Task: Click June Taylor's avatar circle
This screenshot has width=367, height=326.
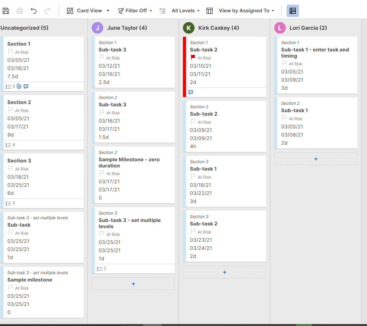Action: click(97, 28)
